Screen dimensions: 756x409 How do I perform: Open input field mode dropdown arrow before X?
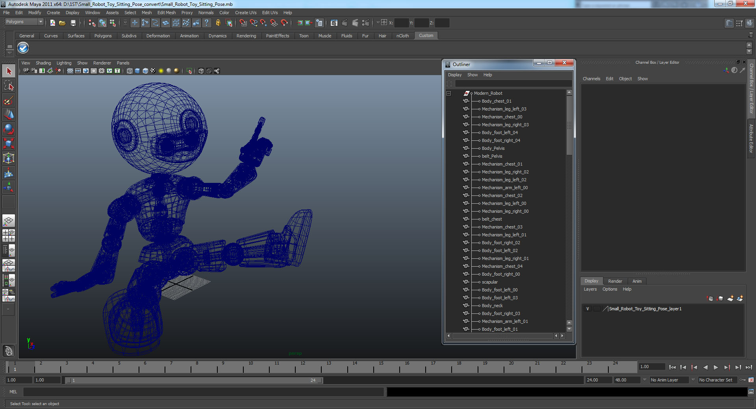[378, 23]
